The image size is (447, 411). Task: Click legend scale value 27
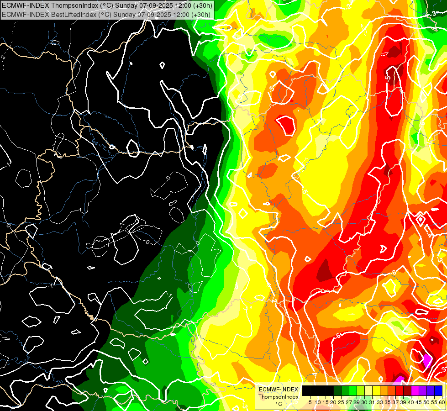[349, 402]
